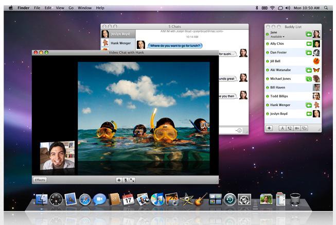Click the self-preview thumbnail in video chat
Screen dimensions: 336x225
pyautogui.click(x=57, y=155)
